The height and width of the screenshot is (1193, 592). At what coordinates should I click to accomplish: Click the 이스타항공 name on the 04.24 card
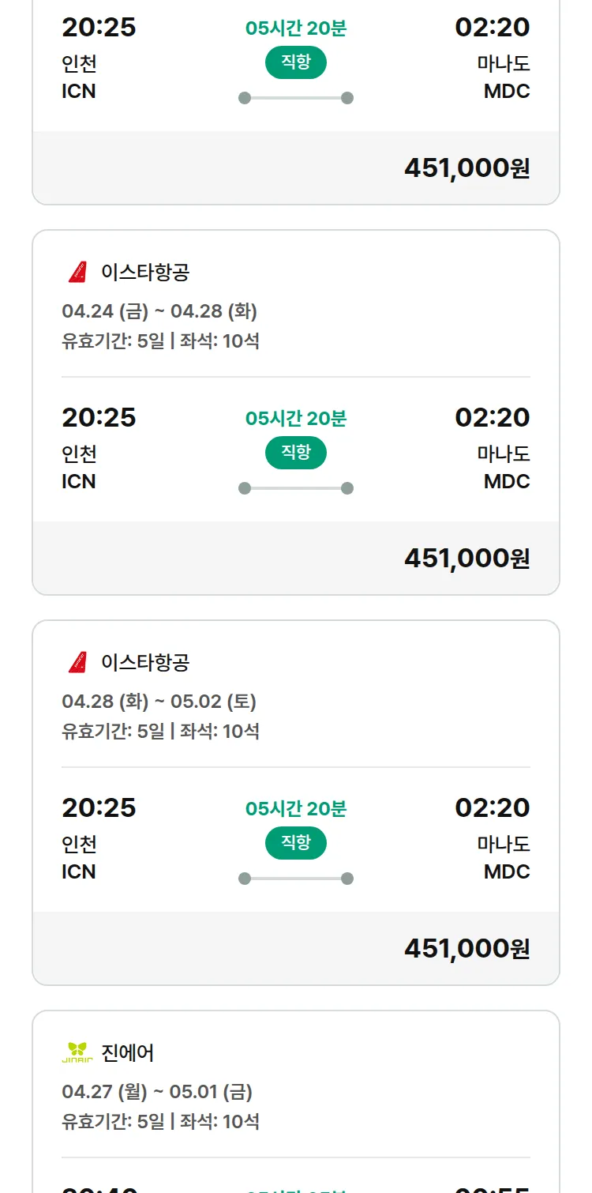(x=145, y=273)
